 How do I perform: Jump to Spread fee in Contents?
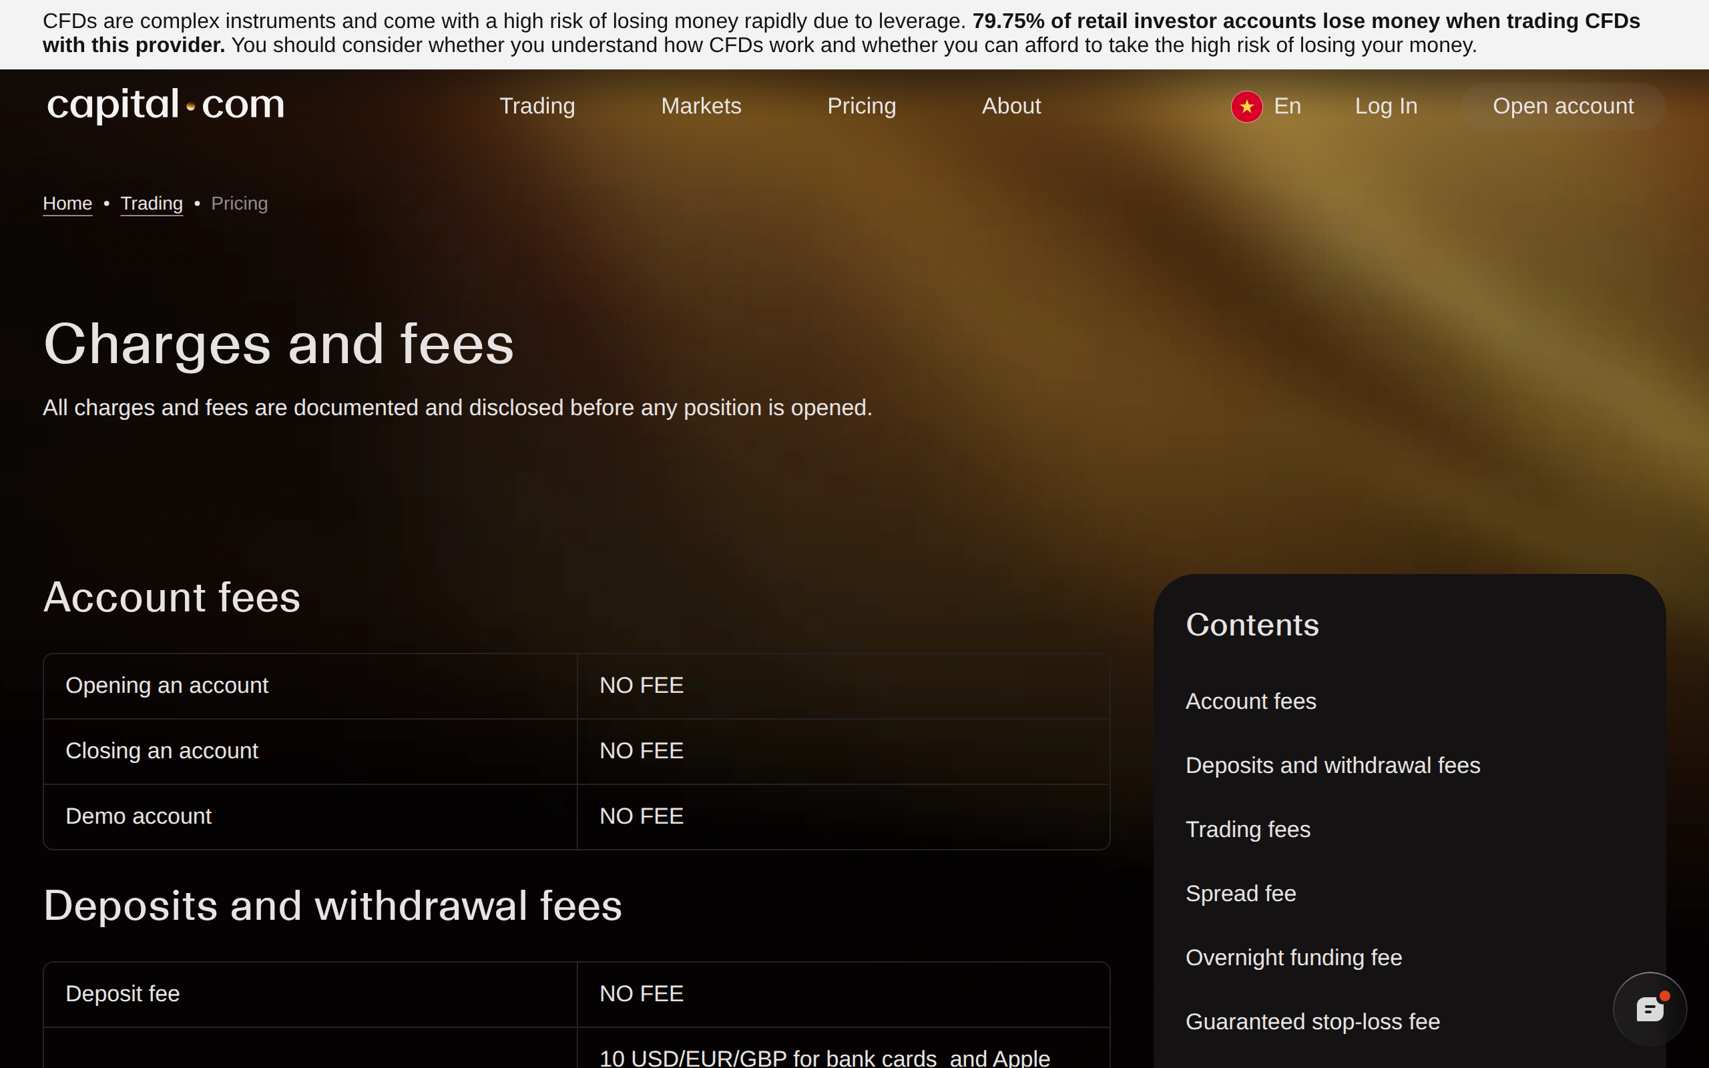(x=1241, y=894)
